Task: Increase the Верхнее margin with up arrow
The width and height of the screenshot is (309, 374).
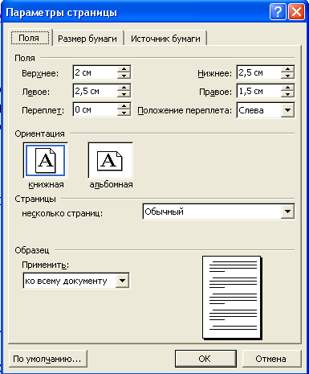Action: (124, 69)
